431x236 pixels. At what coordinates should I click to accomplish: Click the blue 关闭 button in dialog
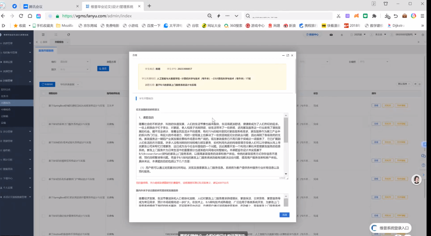click(x=284, y=215)
